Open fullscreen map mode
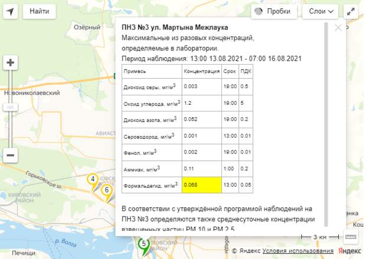This screenshot has width=366, height=259. 351,11
